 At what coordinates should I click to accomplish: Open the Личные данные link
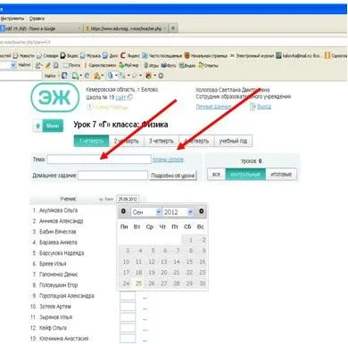coord(213,107)
